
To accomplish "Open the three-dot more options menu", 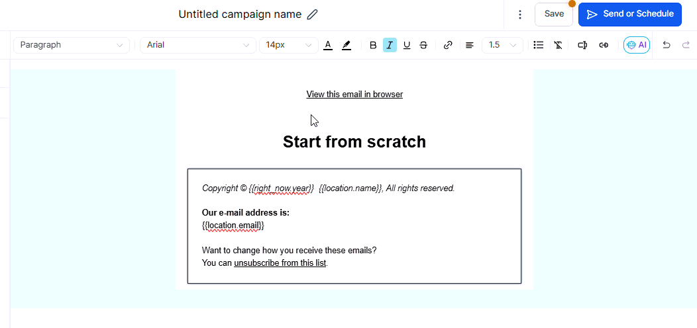I will (519, 15).
